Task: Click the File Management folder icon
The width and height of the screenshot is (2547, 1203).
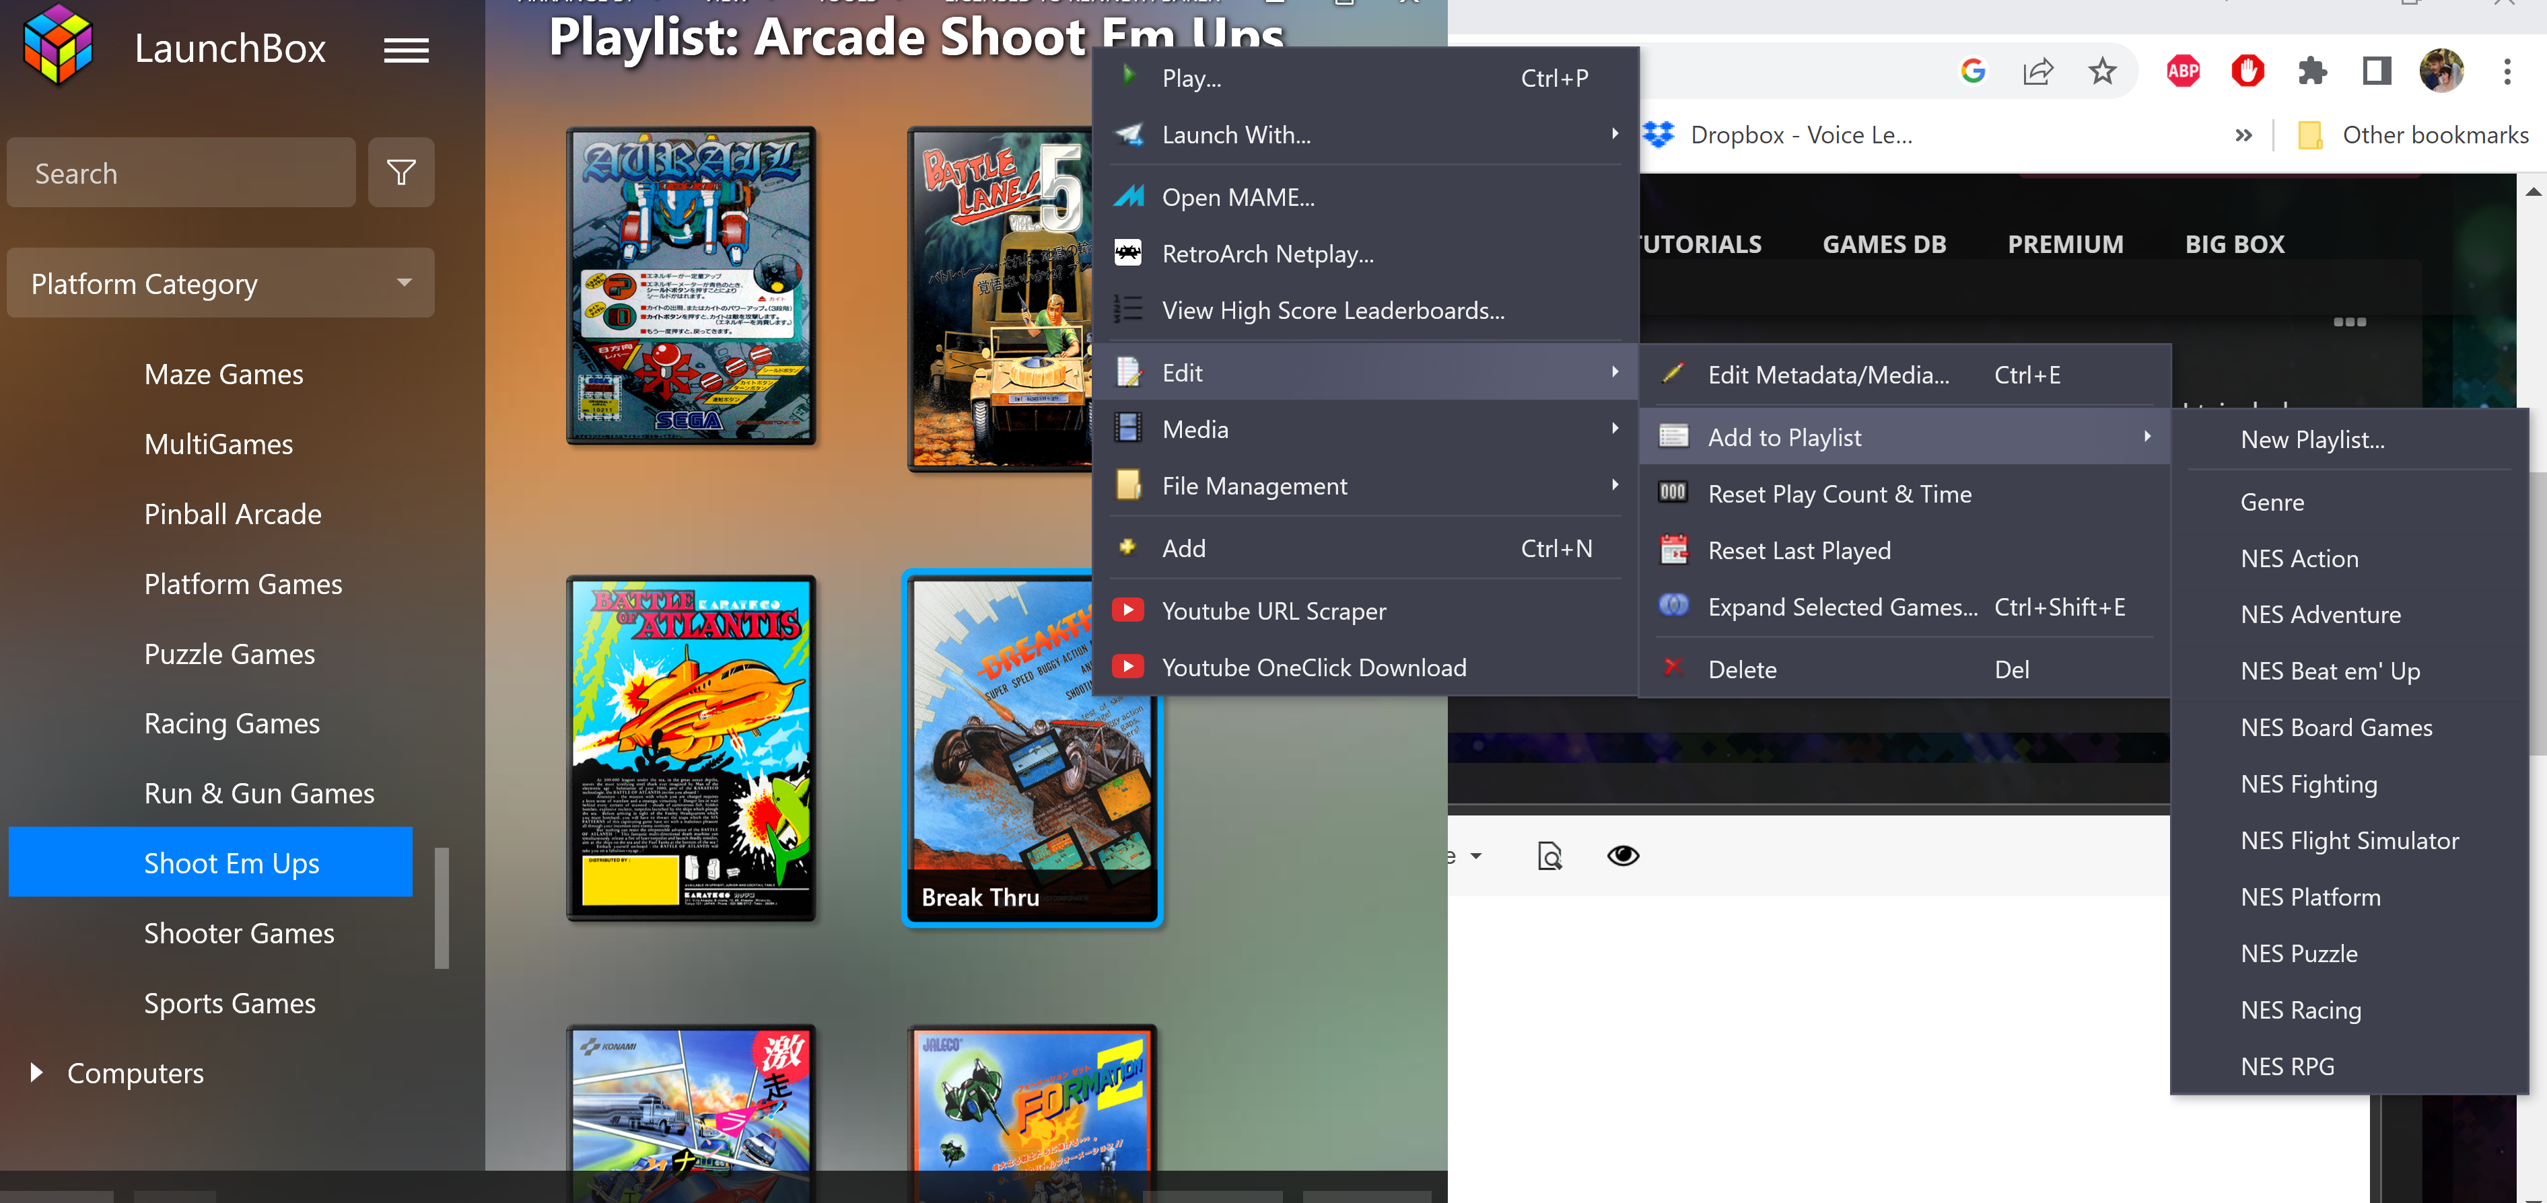Action: point(1128,484)
